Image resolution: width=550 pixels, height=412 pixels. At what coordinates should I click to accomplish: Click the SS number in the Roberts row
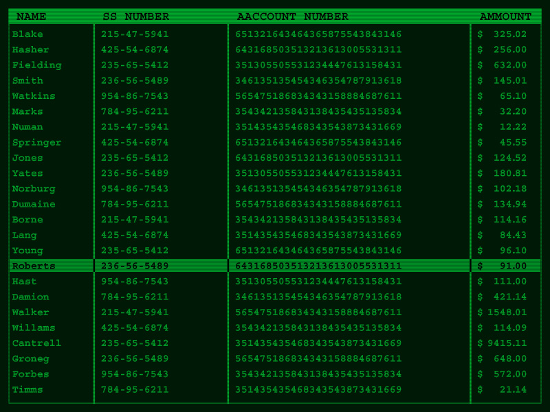[x=135, y=266]
